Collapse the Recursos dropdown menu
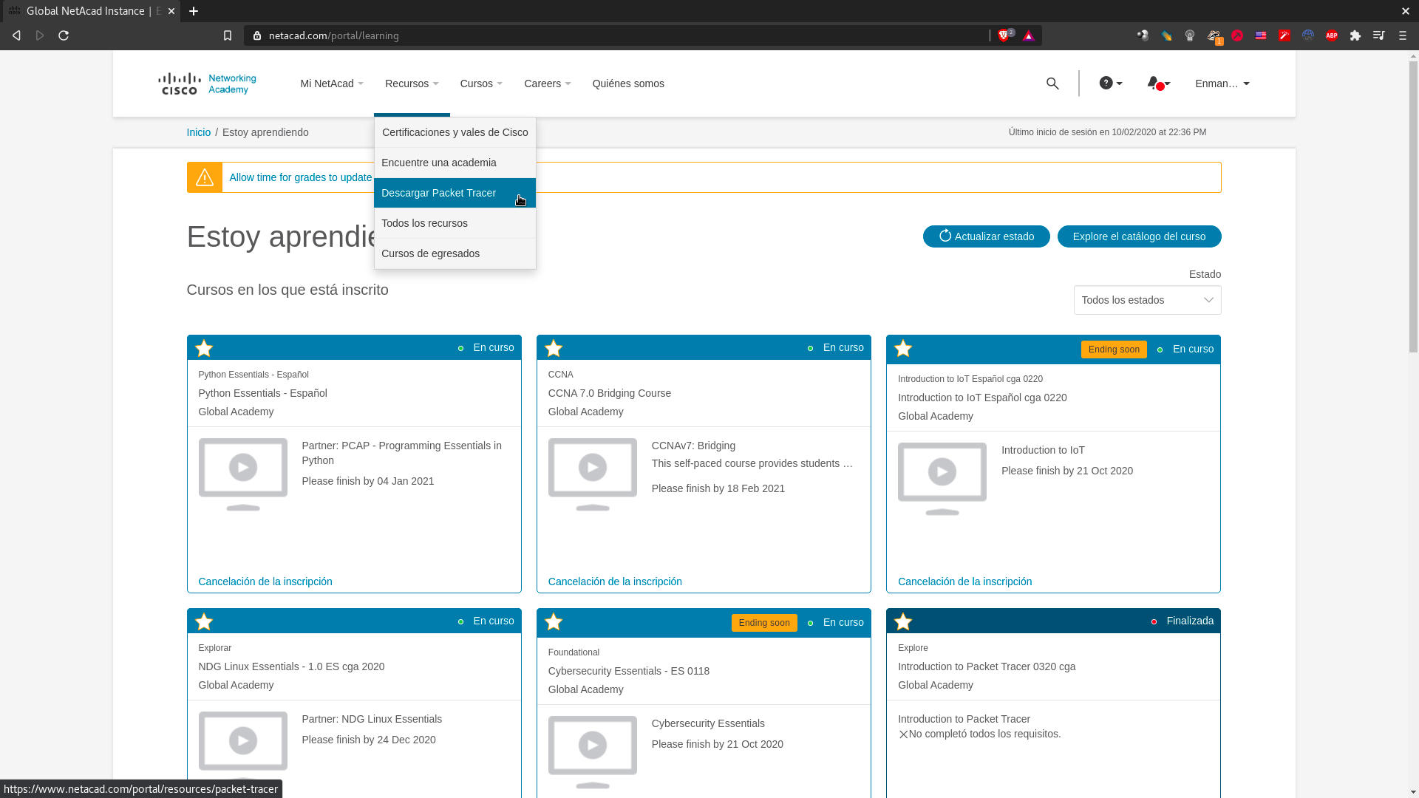1419x798 pixels. [x=412, y=83]
